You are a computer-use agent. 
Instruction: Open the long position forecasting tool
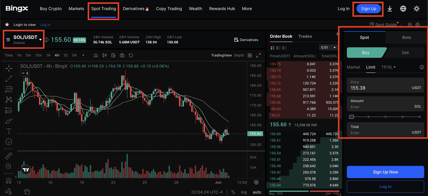coord(9,110)
